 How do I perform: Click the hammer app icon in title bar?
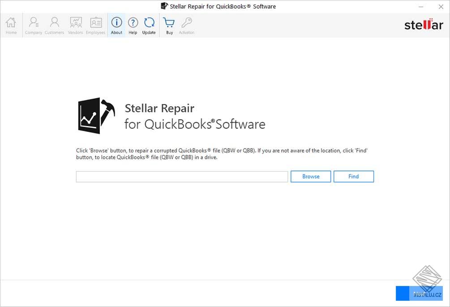tap(164, 6)
